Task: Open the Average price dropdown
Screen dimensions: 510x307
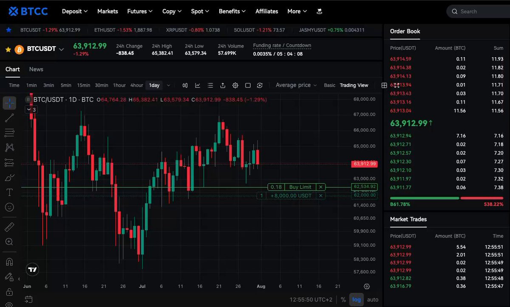Action: [296, 85]
